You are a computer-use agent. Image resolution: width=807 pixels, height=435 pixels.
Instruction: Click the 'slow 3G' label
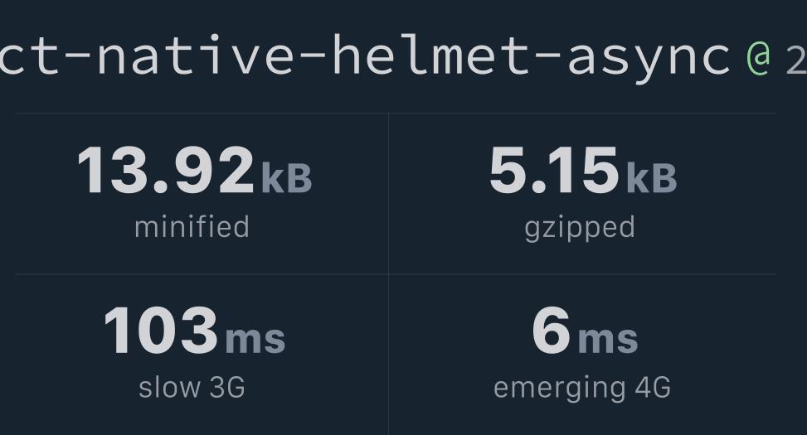(x=192, y=387)
